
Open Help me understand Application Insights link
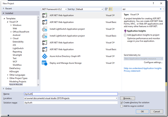pos(143,68)
